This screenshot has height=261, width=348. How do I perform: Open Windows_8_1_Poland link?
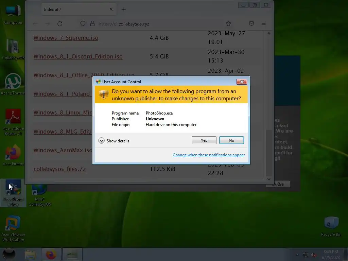pos(63,94)
